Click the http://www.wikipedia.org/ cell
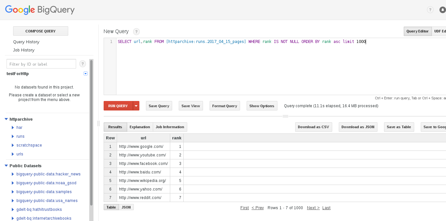Viewport: 446px width, 221px height. (x=143, y=181)
